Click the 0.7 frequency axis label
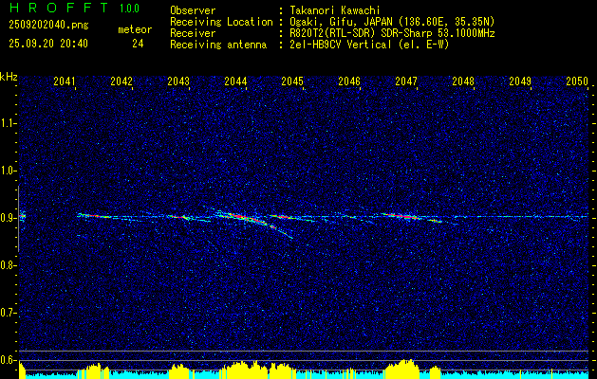Image resolution: width=597 pixels, height=379 pixels. click(x=8, y=313)
